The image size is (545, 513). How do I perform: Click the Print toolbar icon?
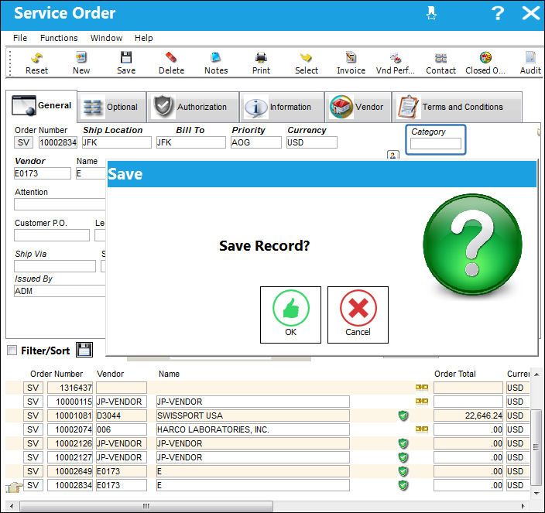261,58
